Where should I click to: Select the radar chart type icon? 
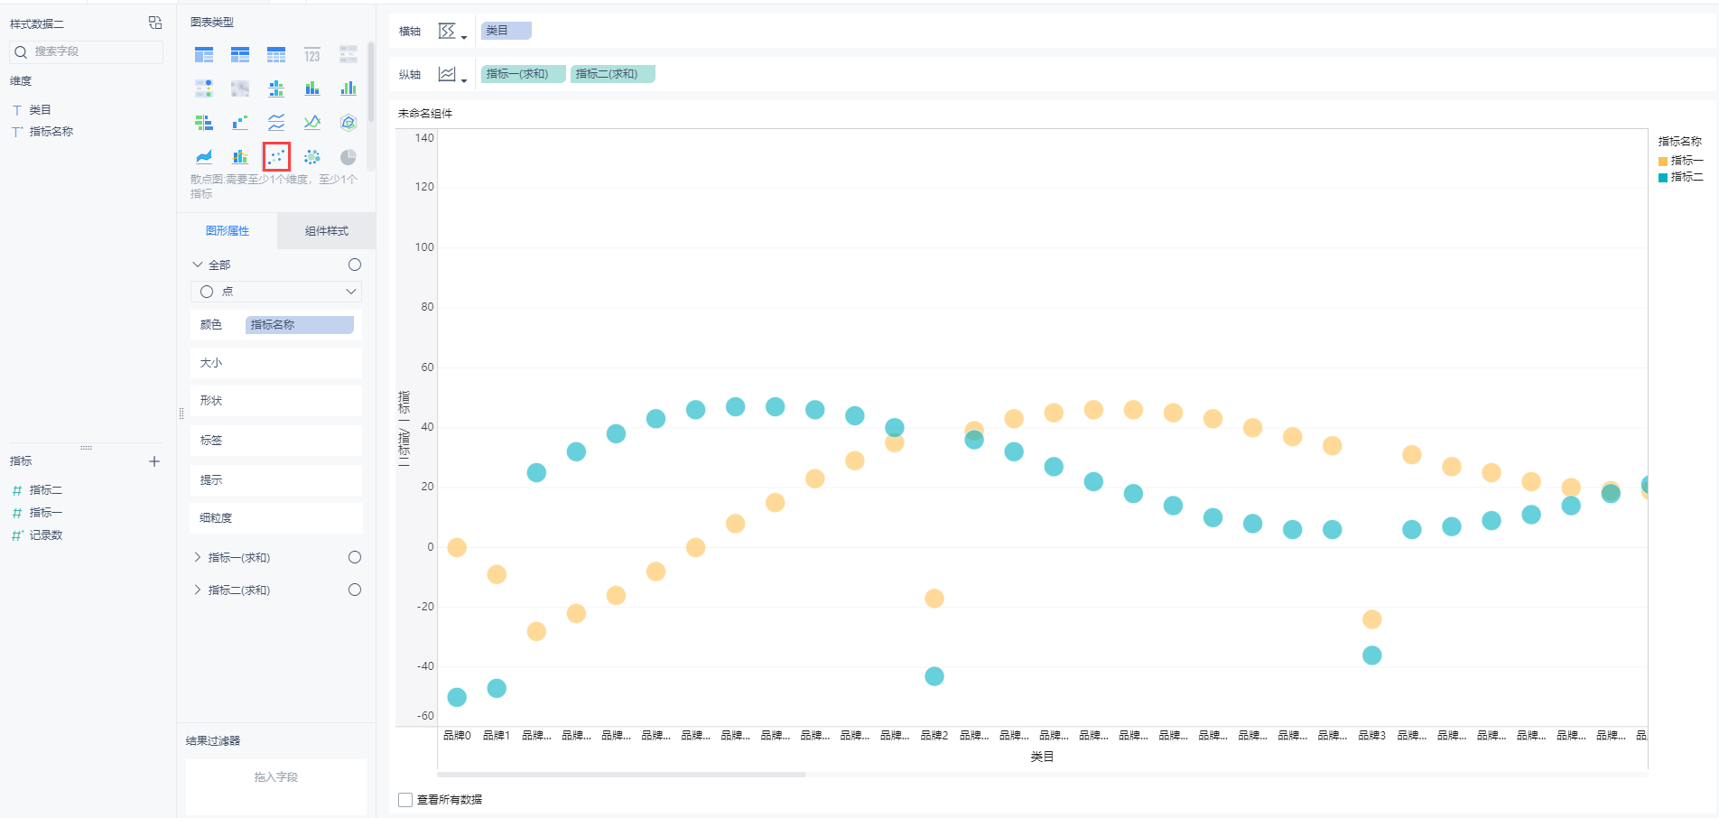pyautogui.click(x=348, y=123)
